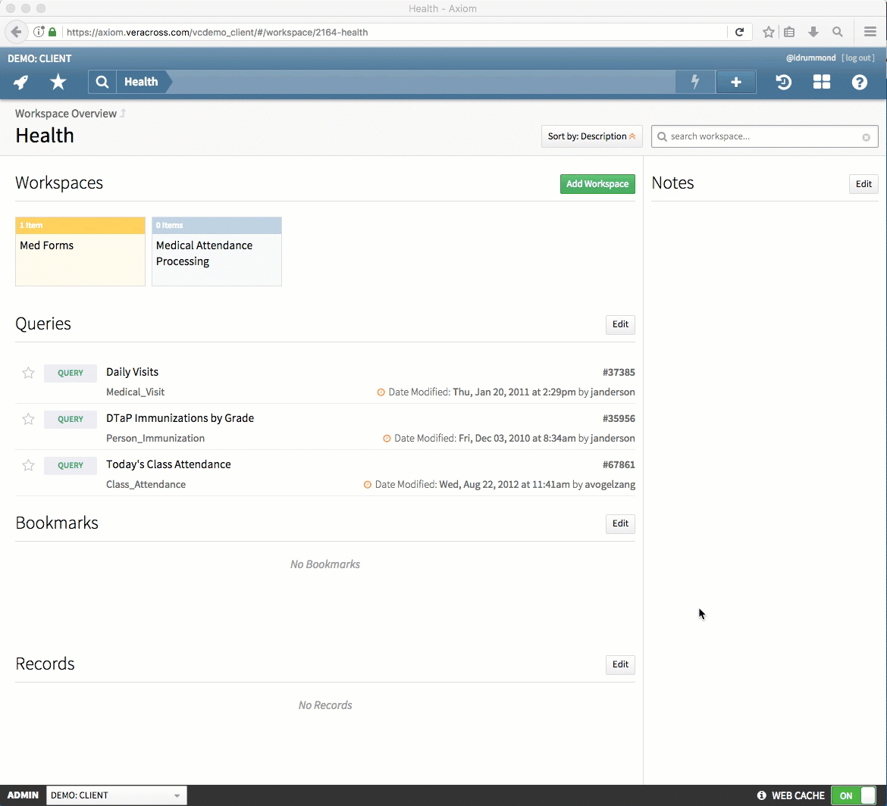This screenshot has width=887, height=806.
Task: Open the favorites star in the navigation bar
Action: [x=58, y=82]
